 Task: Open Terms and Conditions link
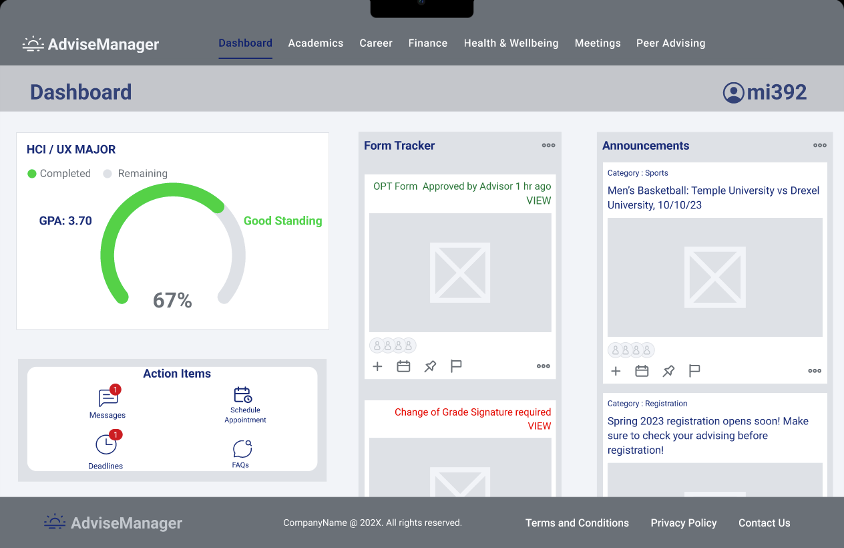point(577,523)
